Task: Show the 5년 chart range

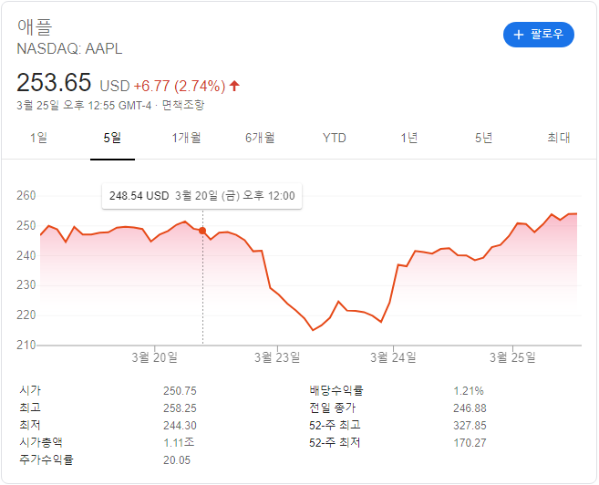Action: tap(483, 138)
